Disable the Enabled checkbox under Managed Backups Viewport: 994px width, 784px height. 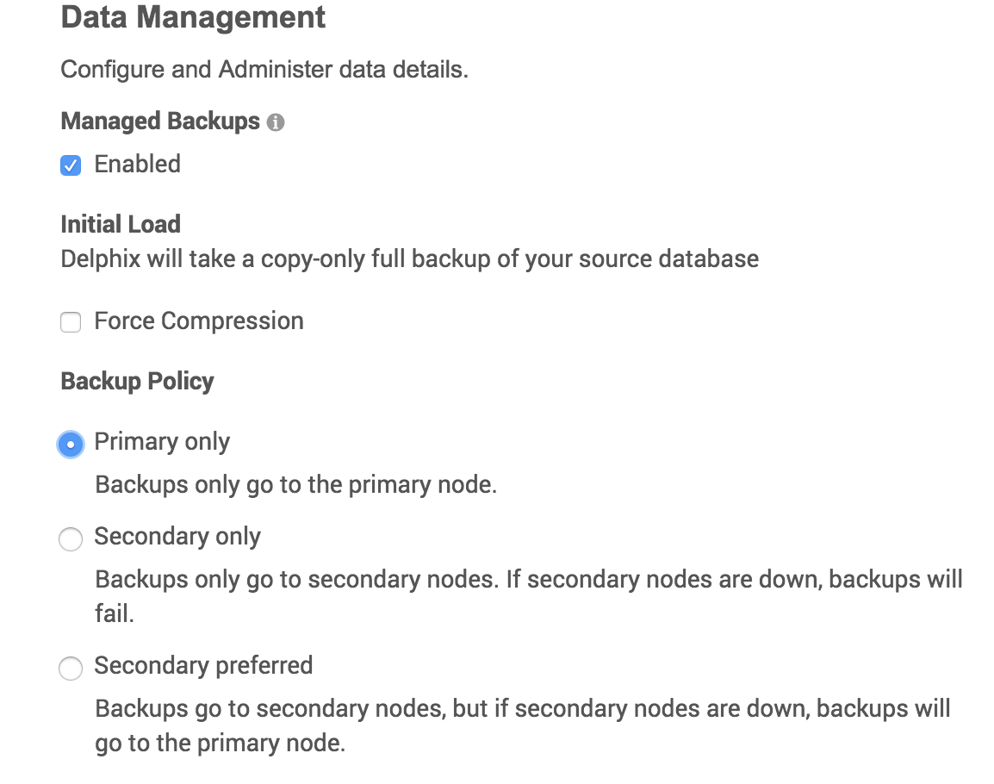[71, 164]
